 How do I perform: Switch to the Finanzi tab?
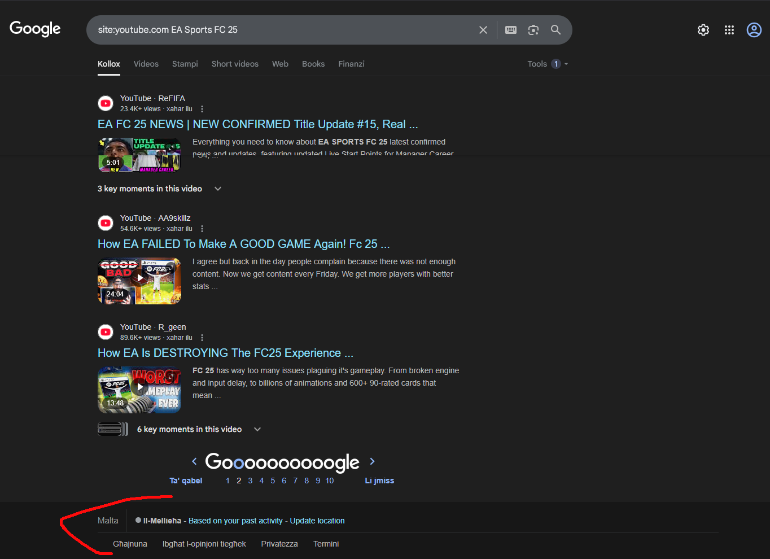351,64
